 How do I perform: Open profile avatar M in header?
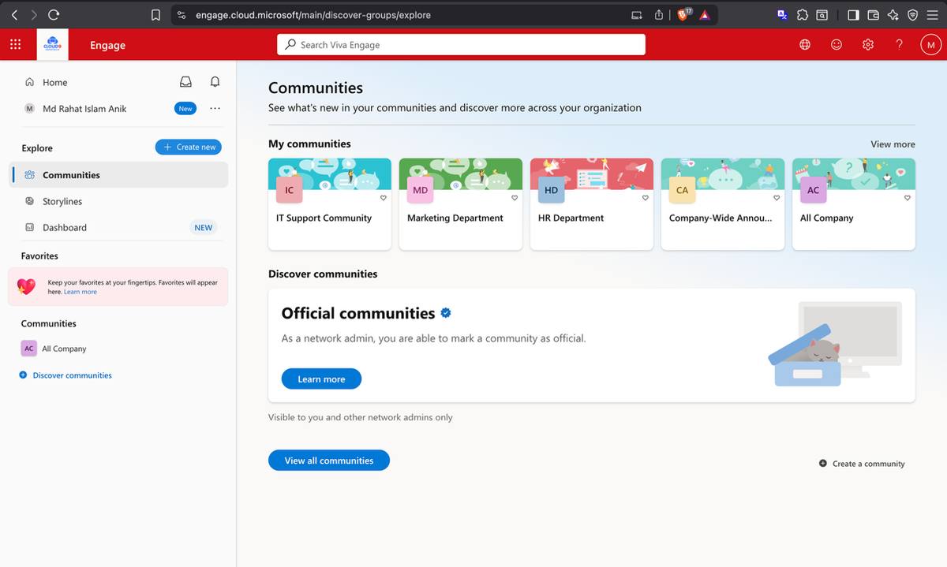931,45
